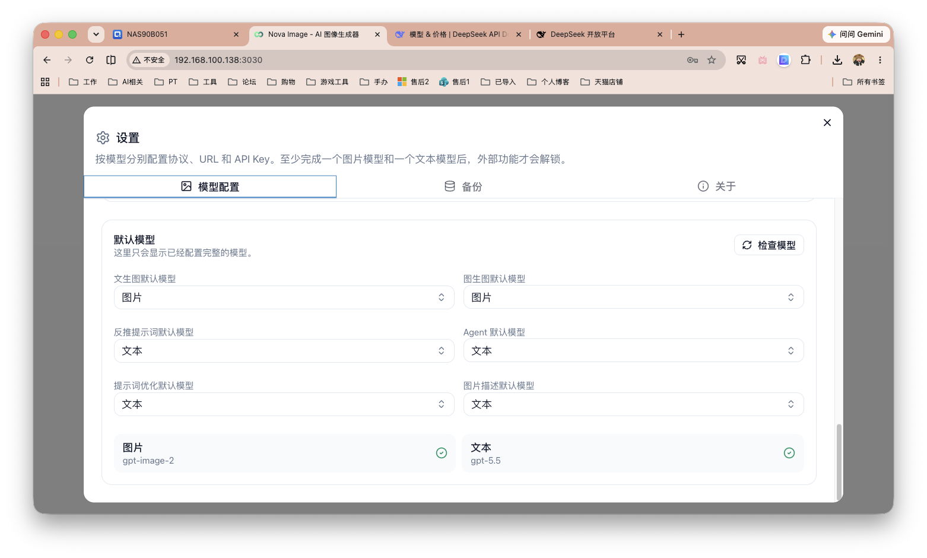The image size is (927, 558).
Task: Open the 游戏工具 bookmarks folder
Action: [x=328, y=82]
